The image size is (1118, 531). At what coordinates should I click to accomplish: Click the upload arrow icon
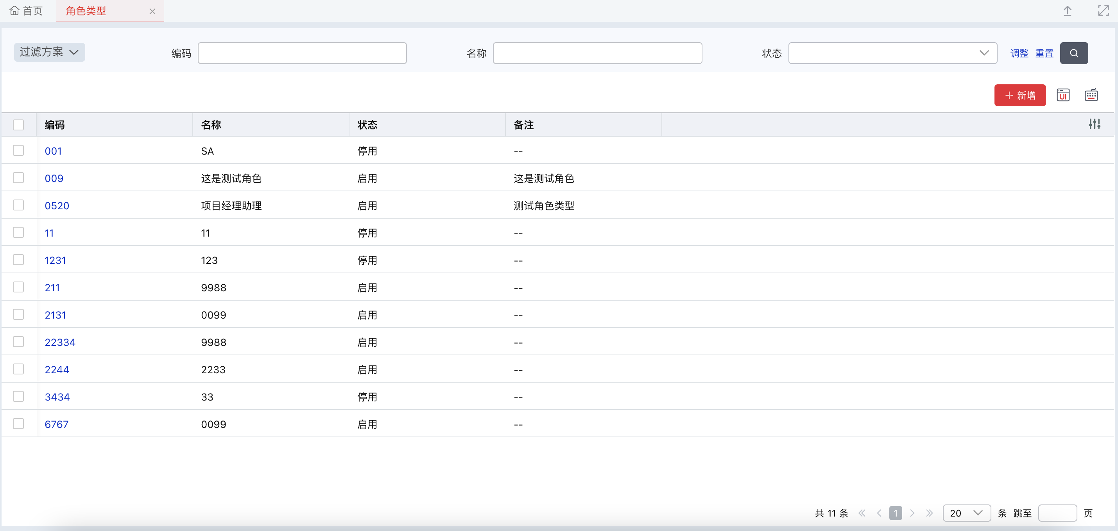[1068, 11]
